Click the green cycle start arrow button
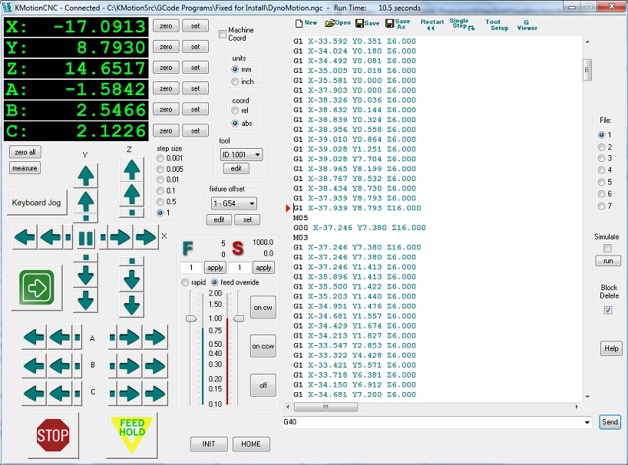This screenshot has height=465, width=628. click(36, 289)
